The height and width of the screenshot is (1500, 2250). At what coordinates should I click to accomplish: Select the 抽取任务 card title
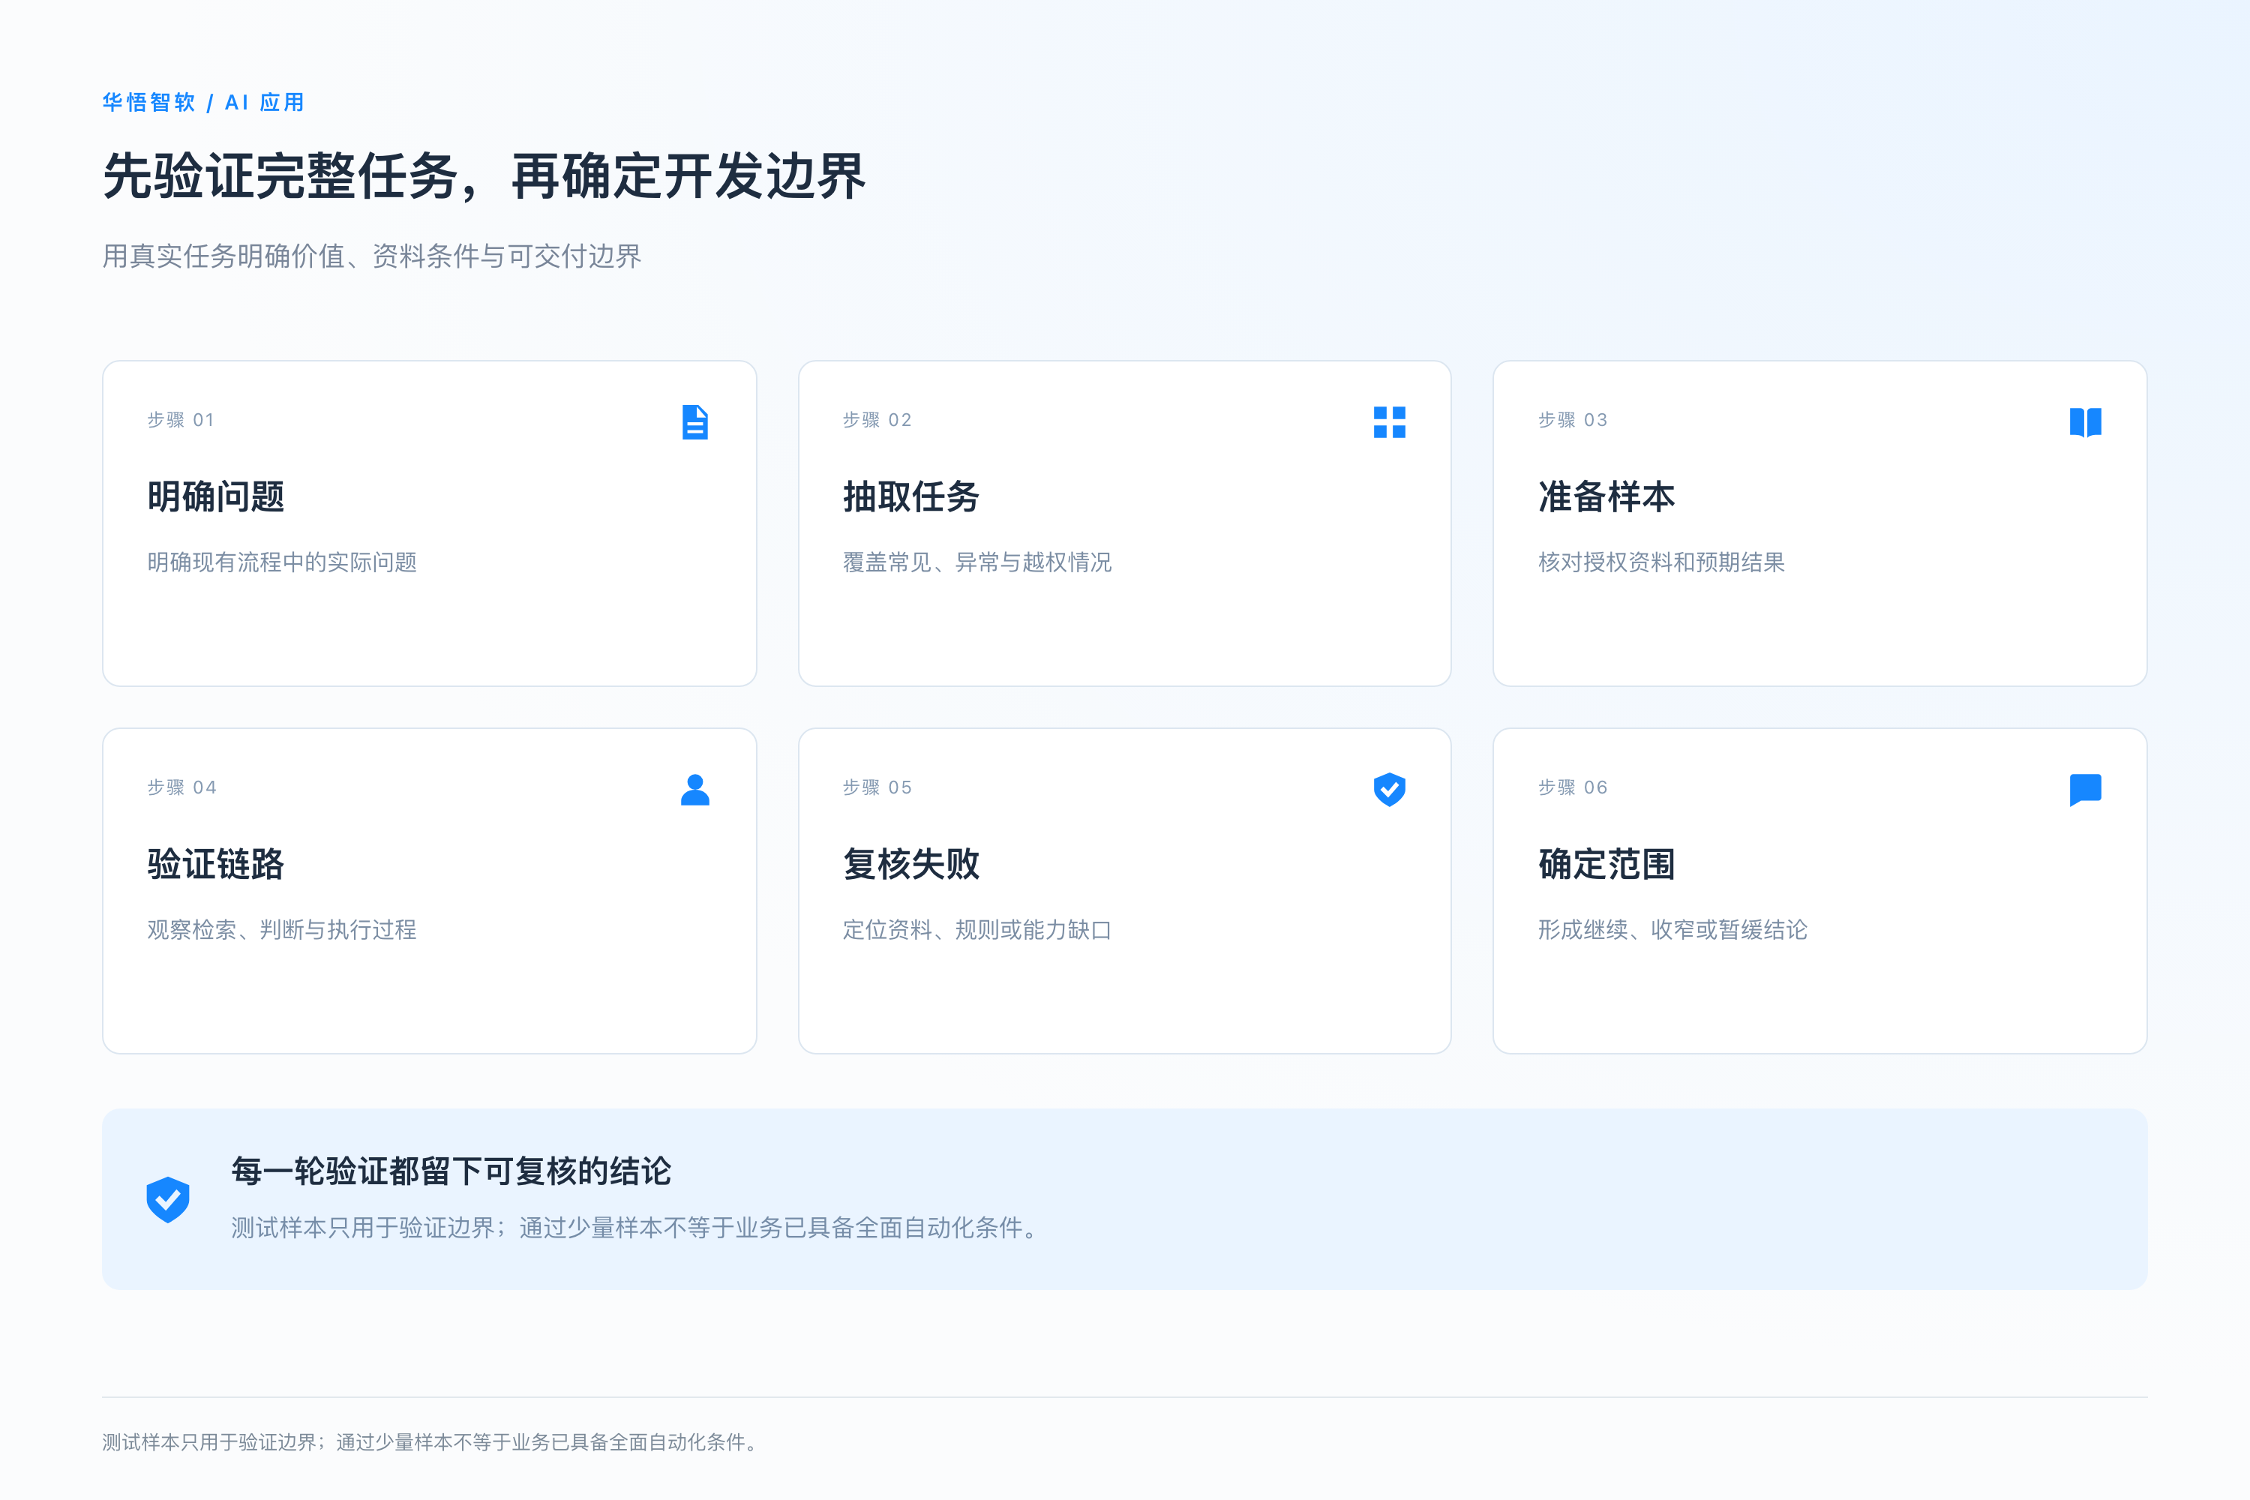pos(910,496)
